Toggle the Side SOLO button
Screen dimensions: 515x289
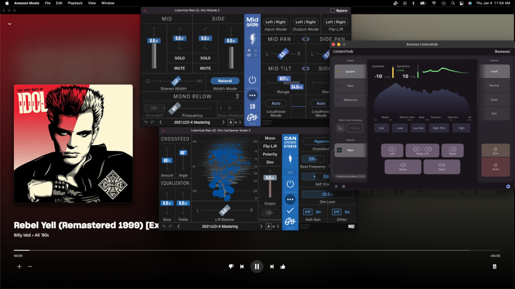pyautogui.click(x=205, y=58)
